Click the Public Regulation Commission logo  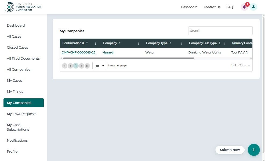click(x=23, y=7)
